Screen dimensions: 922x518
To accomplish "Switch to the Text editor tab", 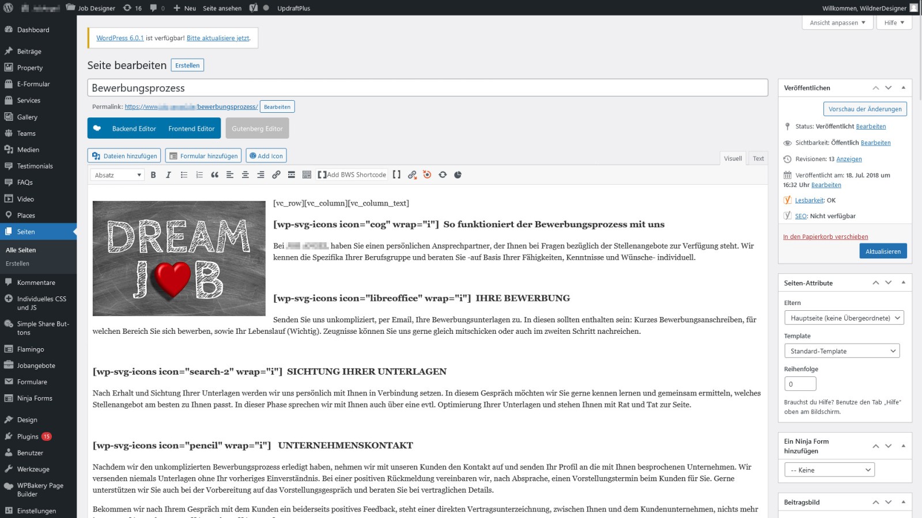I will tap(758, 158).
